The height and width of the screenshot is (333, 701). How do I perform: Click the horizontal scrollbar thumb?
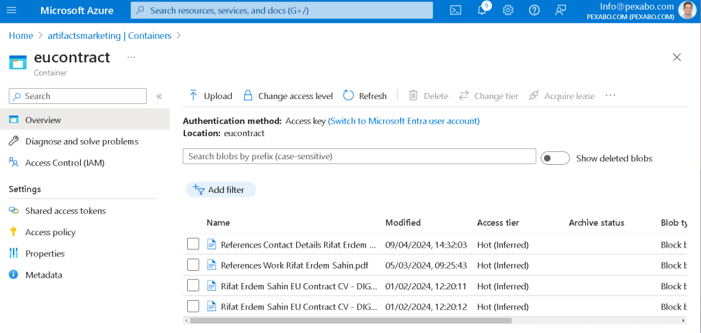[x=351, y=321]
